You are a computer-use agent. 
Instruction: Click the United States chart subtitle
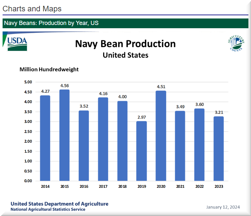pyautogui.click(x=125, y=55)
